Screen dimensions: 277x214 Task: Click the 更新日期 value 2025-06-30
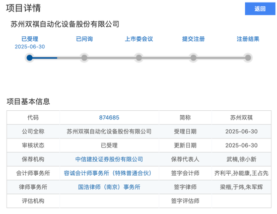(241, 146)
